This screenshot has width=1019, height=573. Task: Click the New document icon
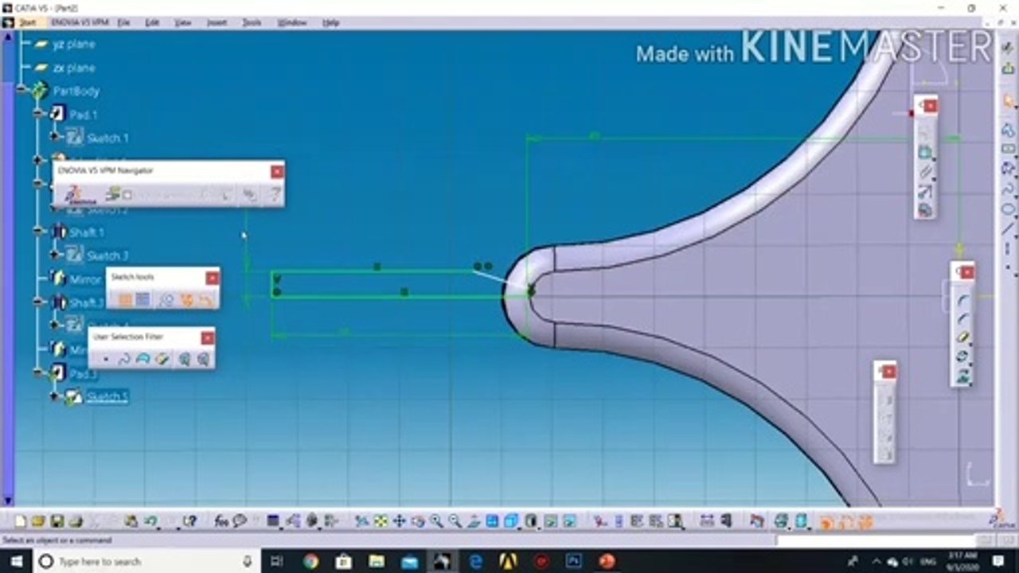tap(21, 521)
